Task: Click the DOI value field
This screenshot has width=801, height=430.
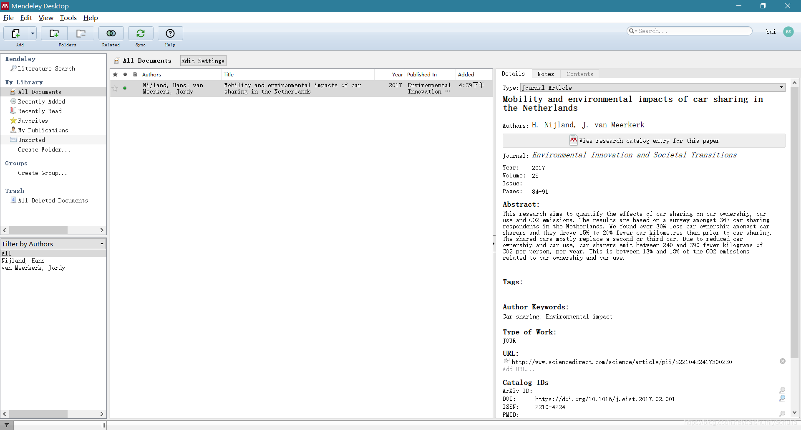Action: point(605,399)
